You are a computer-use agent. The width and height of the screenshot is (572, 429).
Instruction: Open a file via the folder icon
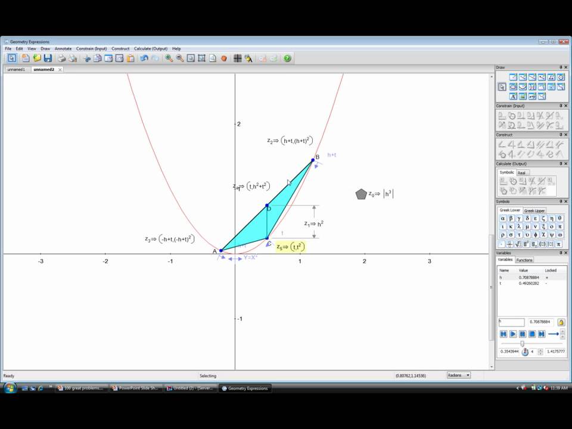(37, 58)
